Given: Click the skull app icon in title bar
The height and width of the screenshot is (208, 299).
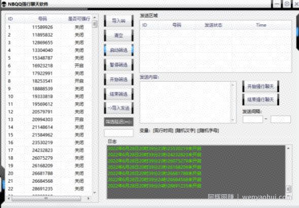Looking at the screenshot, I should point(4,4).
